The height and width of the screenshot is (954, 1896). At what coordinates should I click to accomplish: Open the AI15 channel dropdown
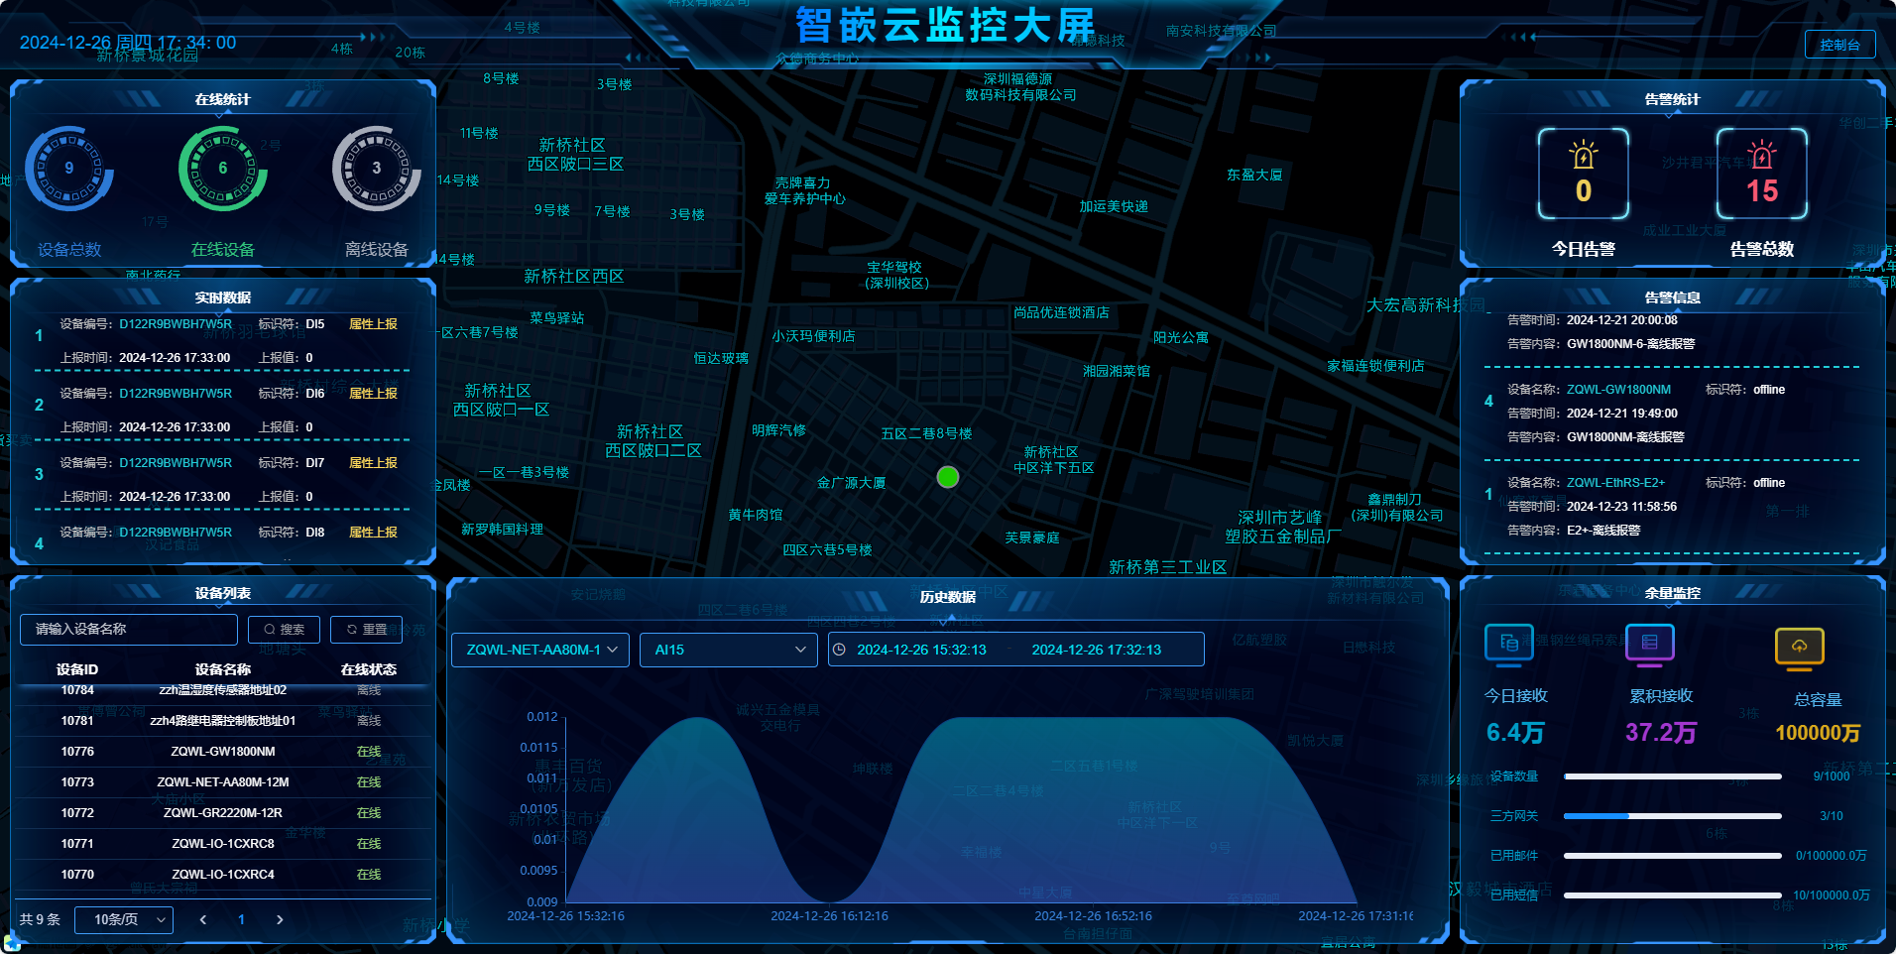(728, 650)
